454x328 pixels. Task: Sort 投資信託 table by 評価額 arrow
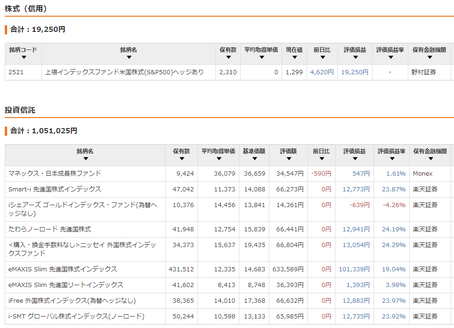[x=289, y=159]
